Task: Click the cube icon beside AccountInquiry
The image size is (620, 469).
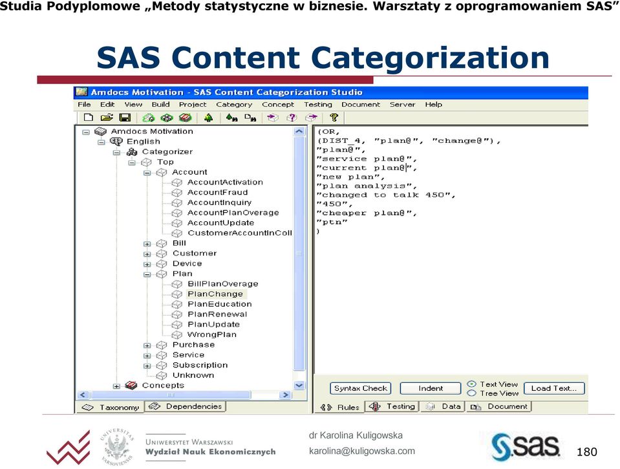Action: click(x=176, y=203)
